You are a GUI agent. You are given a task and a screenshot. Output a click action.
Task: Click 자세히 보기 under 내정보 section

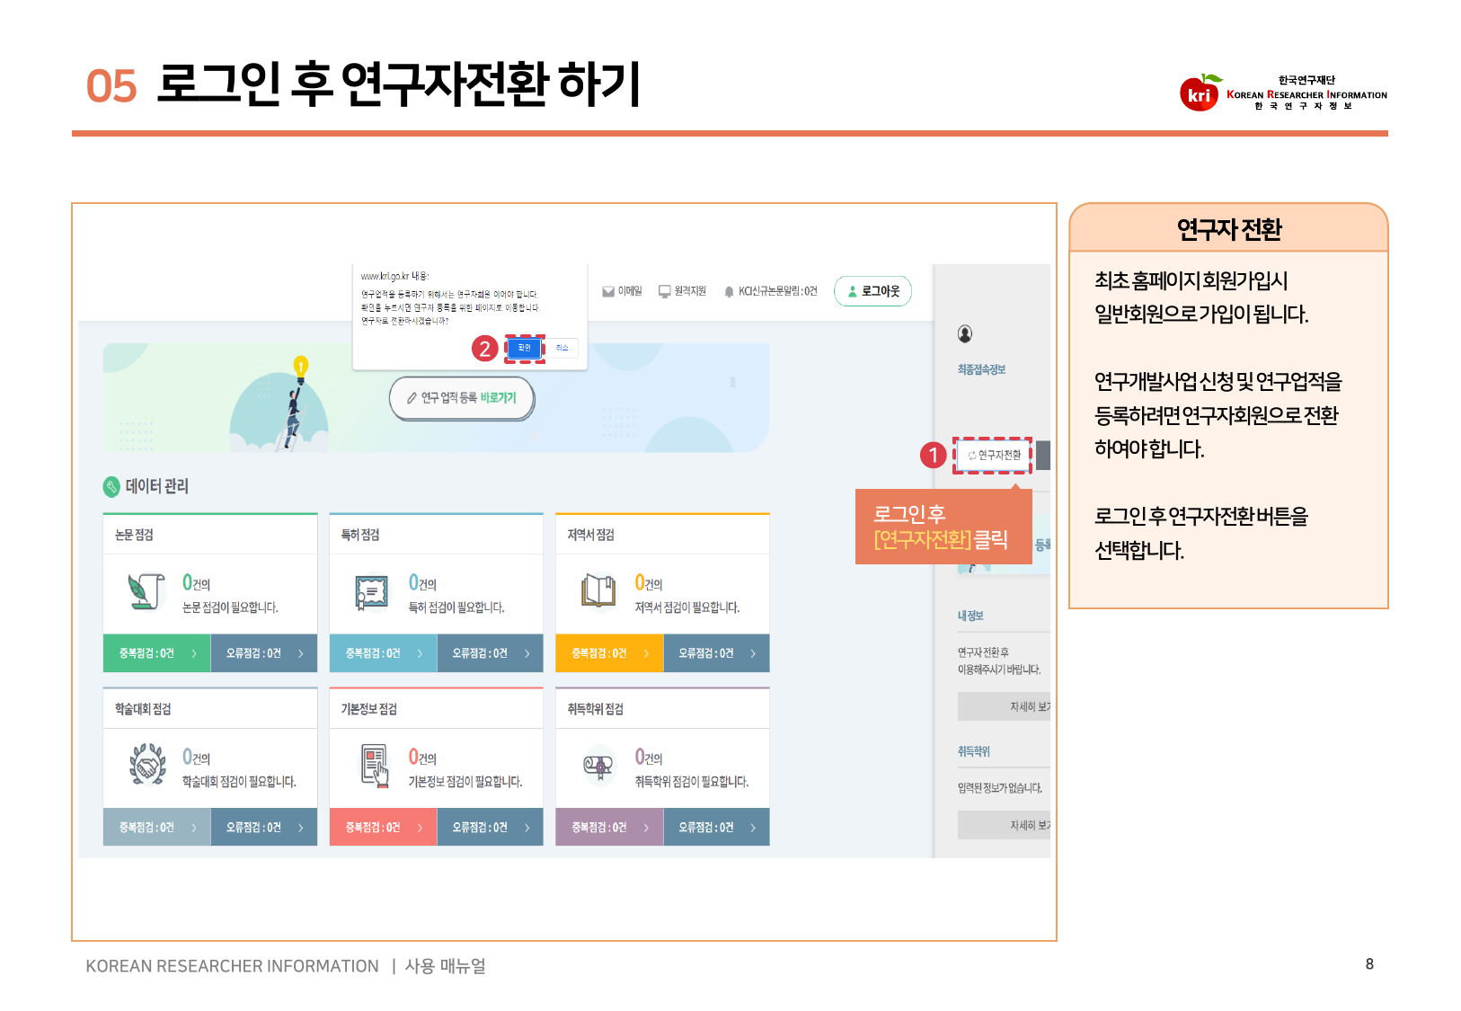click(1004, 707)
